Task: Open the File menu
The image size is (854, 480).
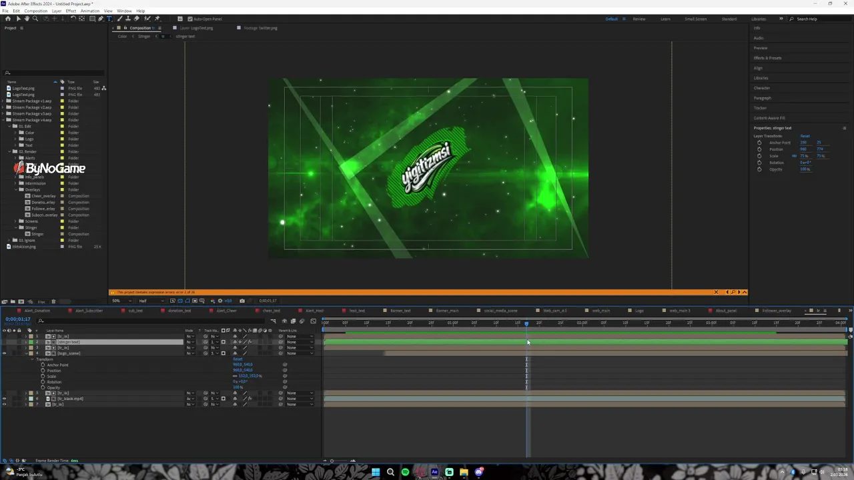Action: click(x=5, y=11)
